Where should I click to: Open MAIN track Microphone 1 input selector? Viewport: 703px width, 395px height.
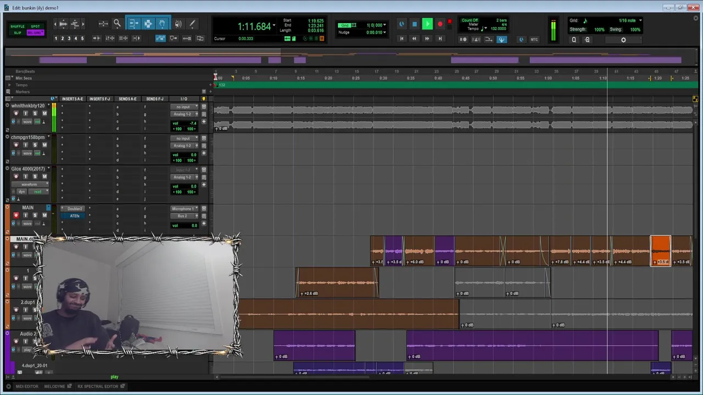[183, 209]
